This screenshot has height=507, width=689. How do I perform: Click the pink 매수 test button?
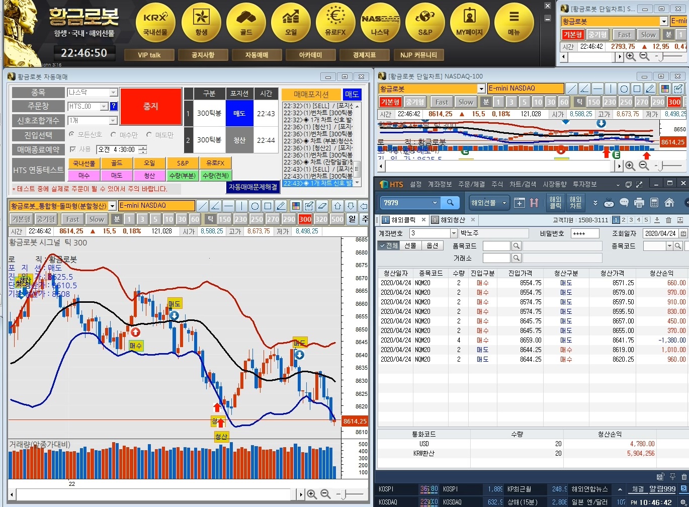pos(83,176)
